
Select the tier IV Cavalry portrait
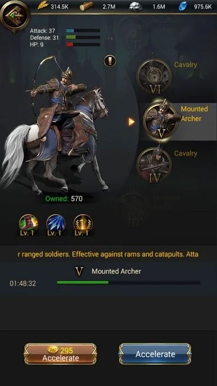pos(155,165)
